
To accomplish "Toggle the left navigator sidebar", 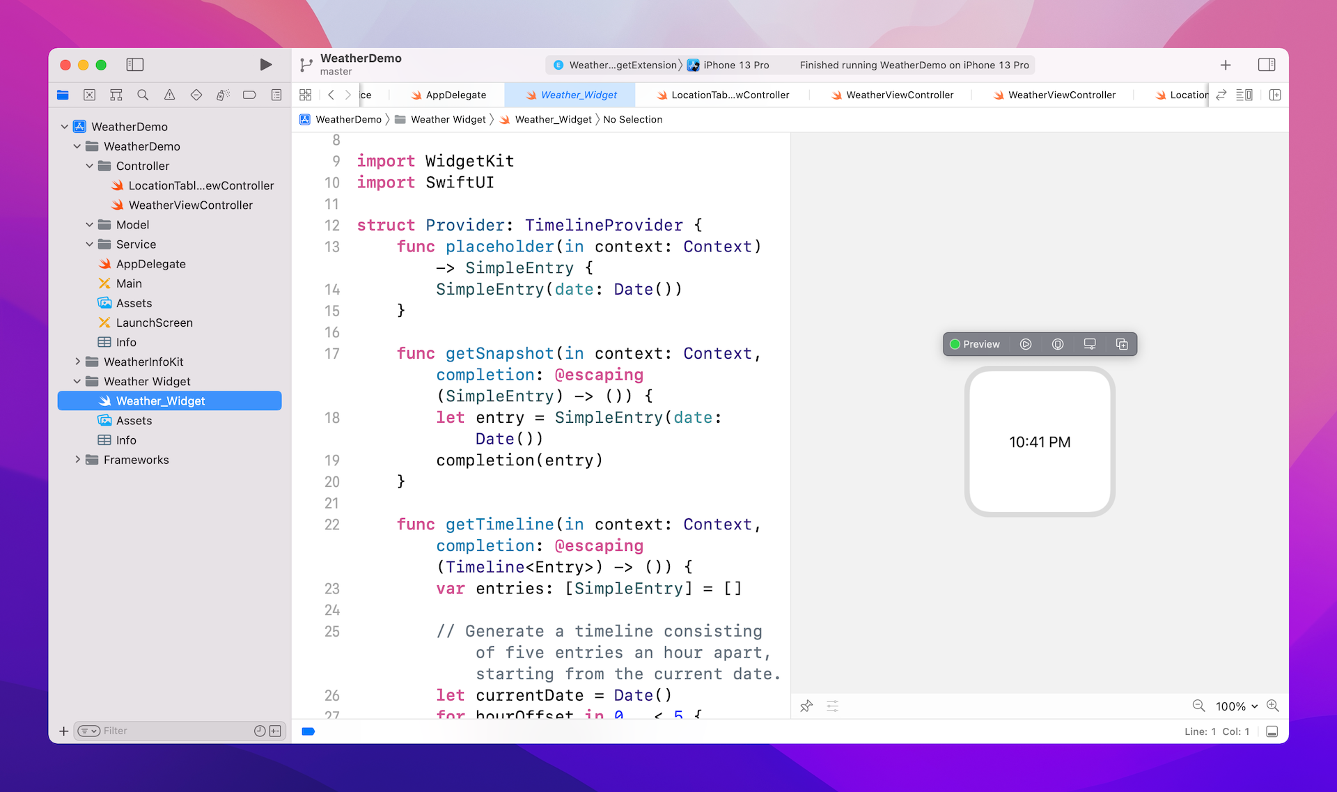I will point(135,65).
